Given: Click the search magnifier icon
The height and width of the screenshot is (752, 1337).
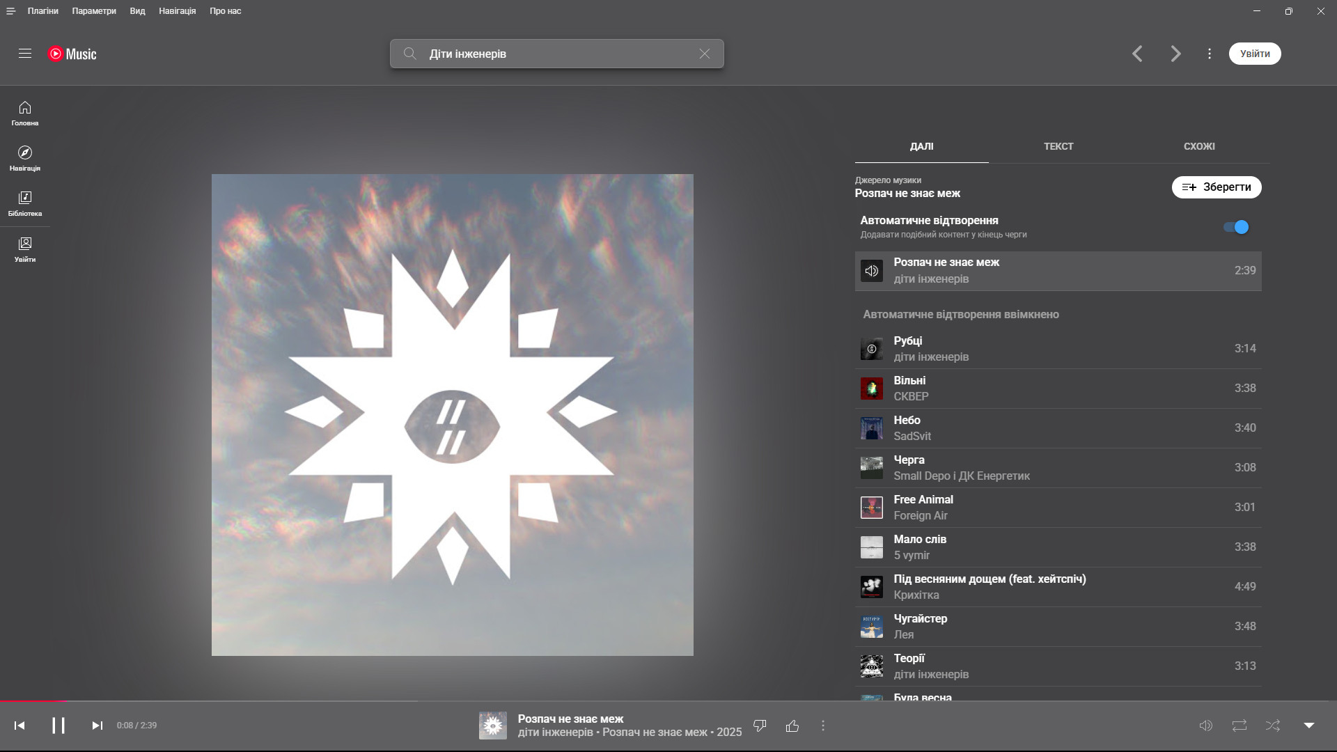Looking at the screenshot, I should point(409,54).
